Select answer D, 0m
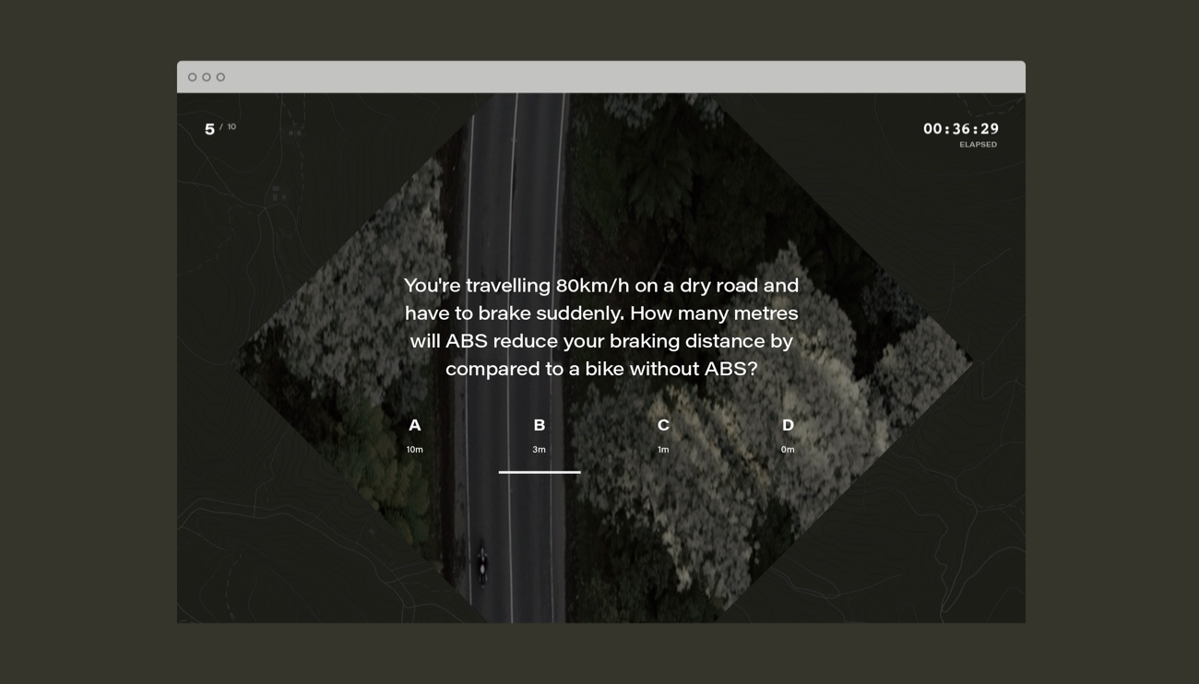 click(x=788, y=436)
